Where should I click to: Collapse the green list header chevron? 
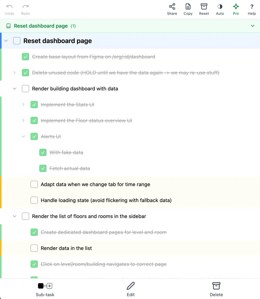point(253,26)
